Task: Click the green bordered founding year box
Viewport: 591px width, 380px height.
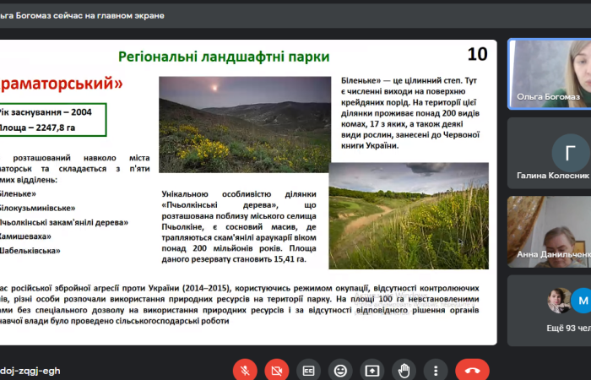Action: 52,119
